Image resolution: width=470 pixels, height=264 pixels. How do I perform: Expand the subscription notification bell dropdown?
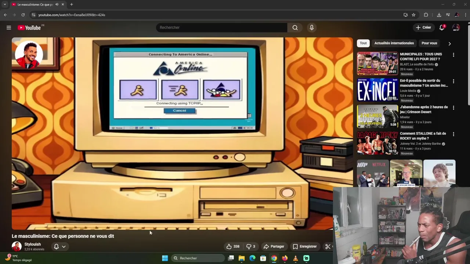pyautogui.click(x=59, y=246)
